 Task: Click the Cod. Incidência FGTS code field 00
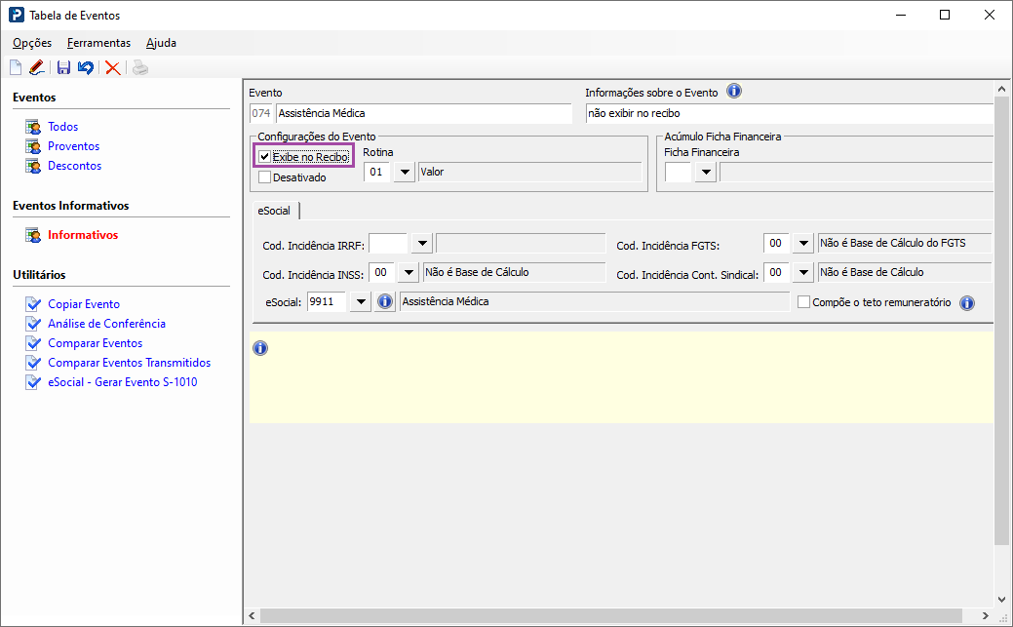(x=776, y=244)
